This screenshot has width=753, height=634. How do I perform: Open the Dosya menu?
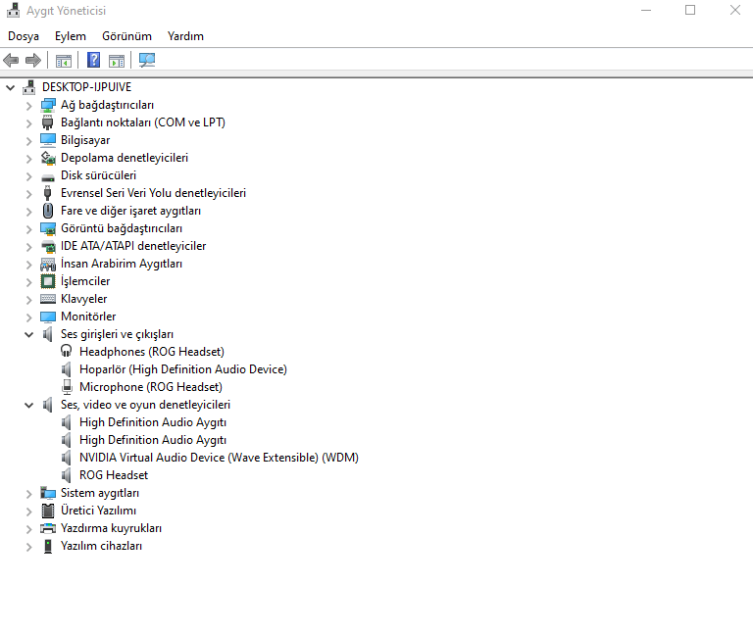(x=24, y=36)
